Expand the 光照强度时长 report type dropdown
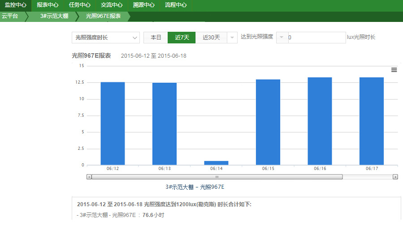The width and height of the screenshot is (403, 225). pyautogui.click(x=106, y=38)
